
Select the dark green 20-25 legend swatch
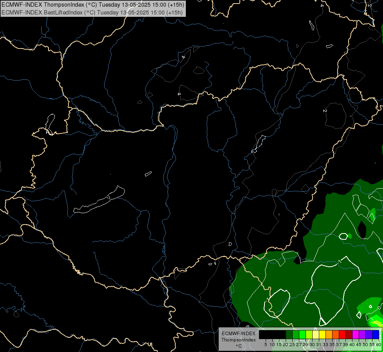(x=289, y=334)
